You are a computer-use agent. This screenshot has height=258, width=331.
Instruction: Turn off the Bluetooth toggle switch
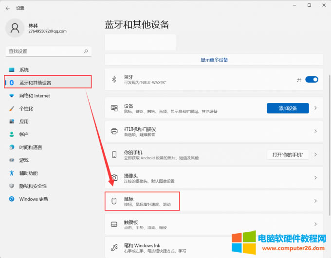coord(312,80)
